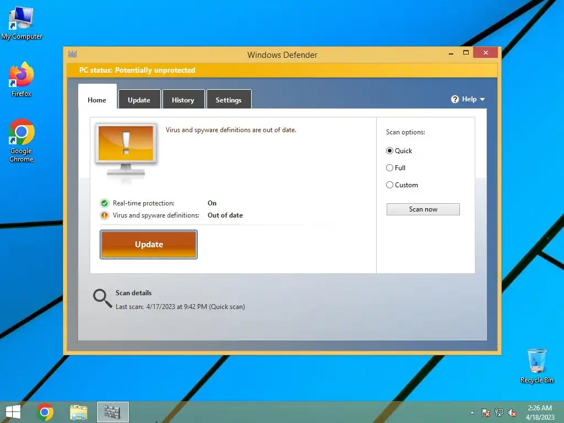Screen dimensions: 564x423
Task: Click the Scan details magnifier icon
Action: (102, 299)
